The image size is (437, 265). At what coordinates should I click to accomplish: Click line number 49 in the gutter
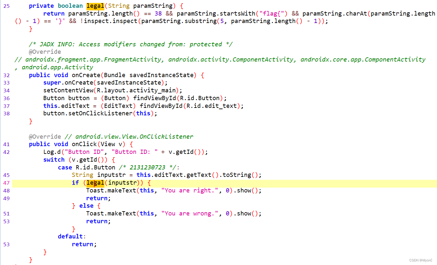tap(6, 198)
